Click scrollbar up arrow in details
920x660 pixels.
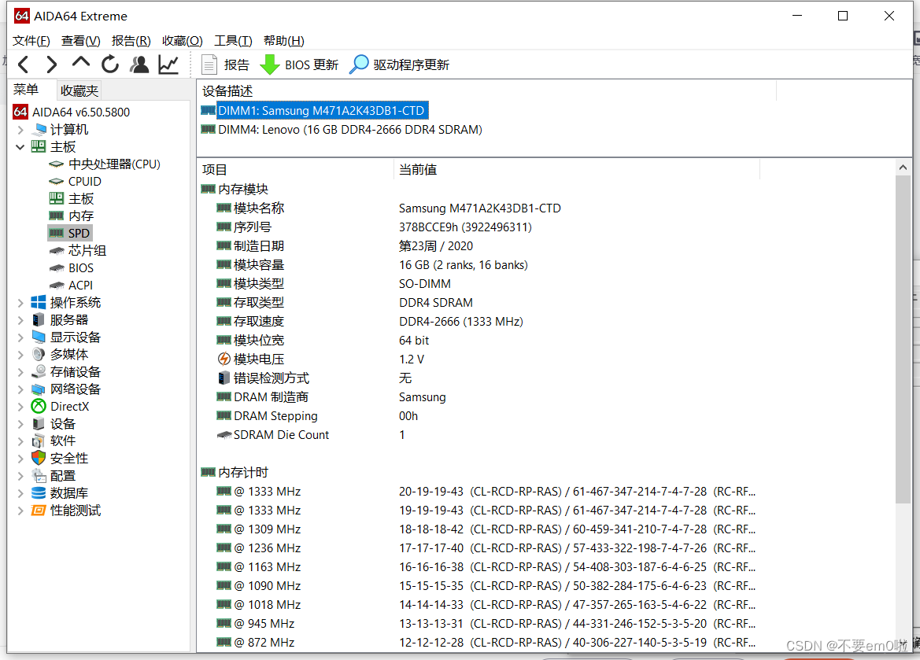pos(903,168)
